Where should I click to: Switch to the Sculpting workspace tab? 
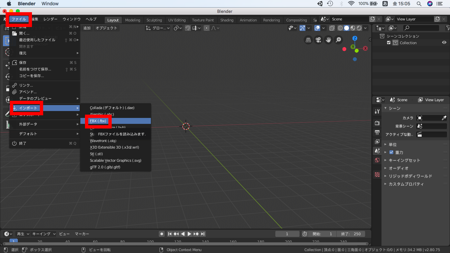154,20
